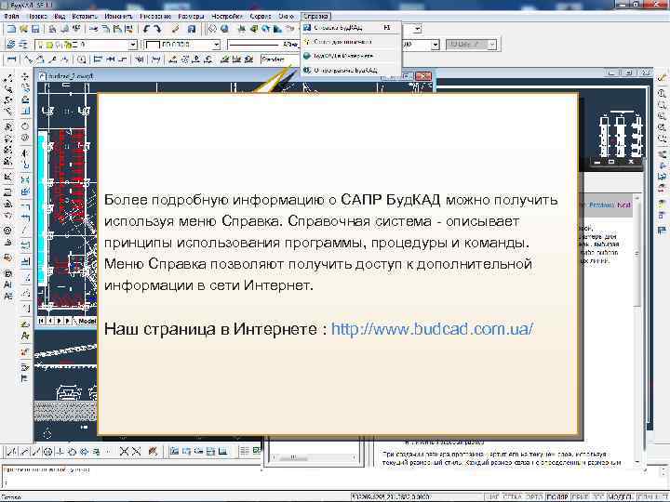Open the Вставить menu
Image resolution: width=670 pixels, height=502 pixels.
click(85, 16)
